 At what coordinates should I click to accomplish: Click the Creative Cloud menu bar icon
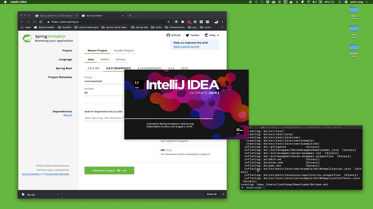point(273,2)
